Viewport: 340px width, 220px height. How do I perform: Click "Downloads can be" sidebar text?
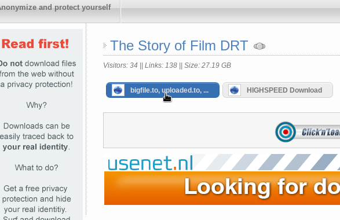36,126
